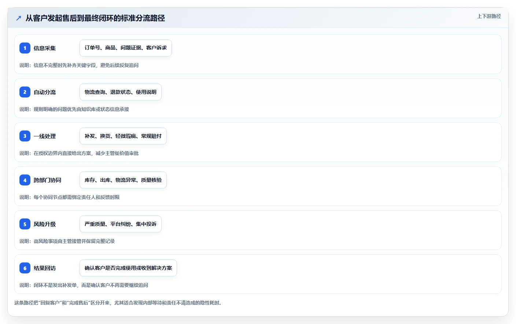Select the 补发、换货、轻微瑕疵、常规赔付 chip
Image resolution: width=516 pixels, height=324 pixels.
pos(123,136)
